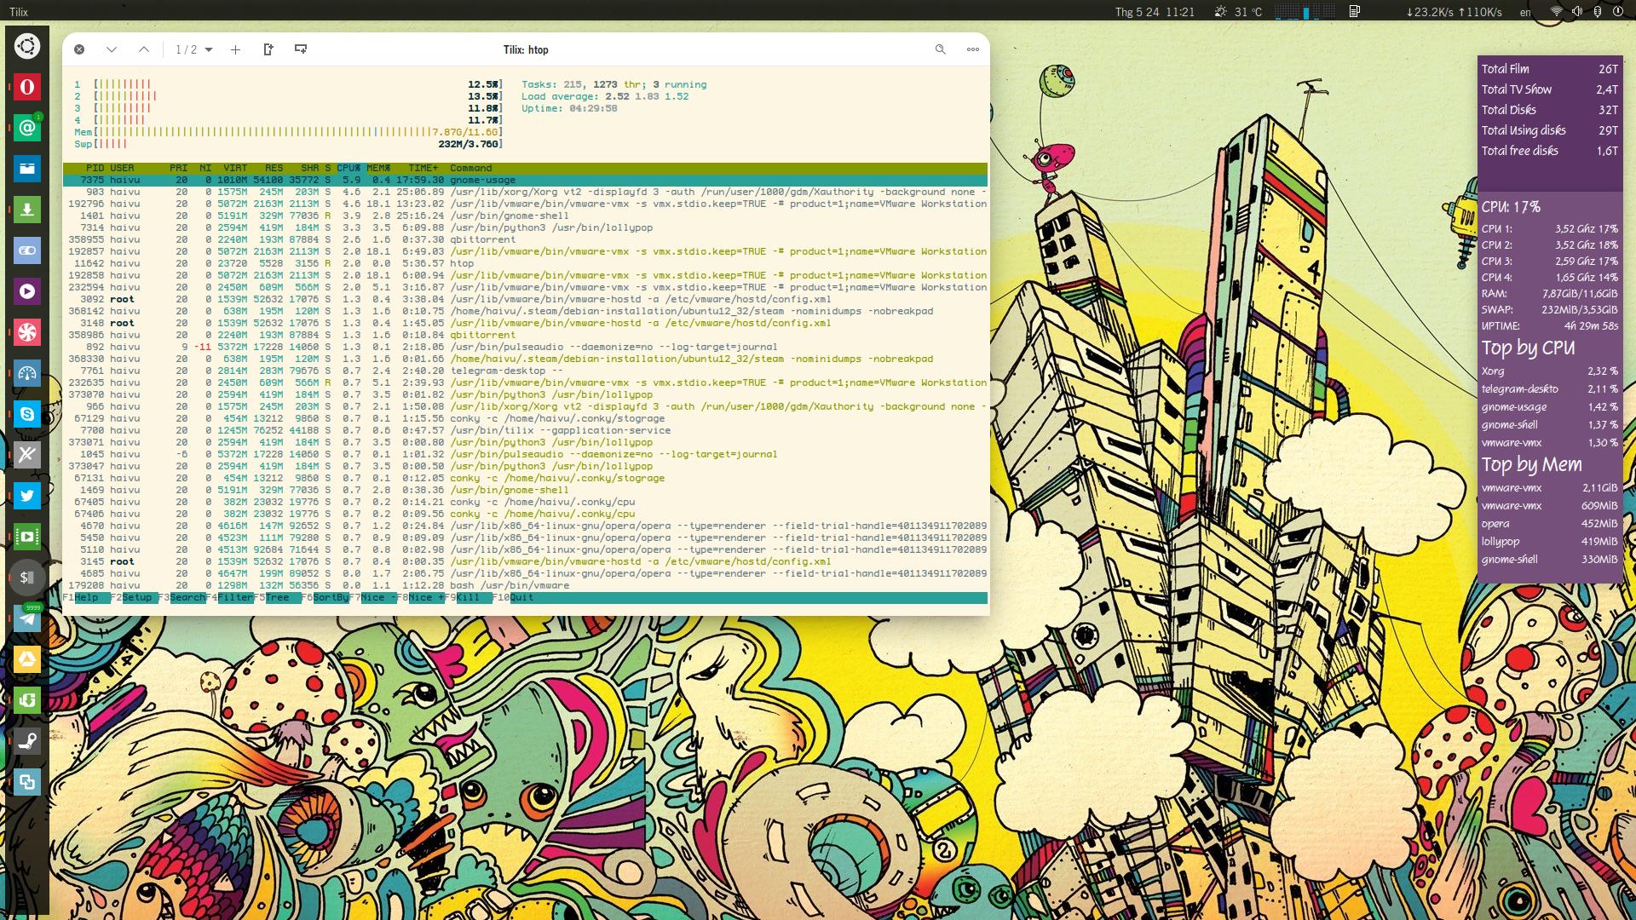Screen dimensions: 1636x920
Task: Open the green video player dock app
Action: [26, 537]
